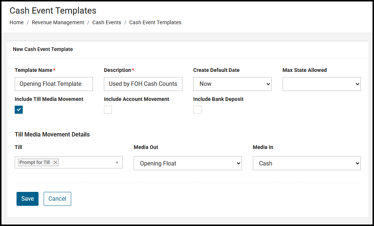374x226 pixels.
Task: Click the Cash Event Templates heading
Action: pyautogui.click(x=53, y=11)
